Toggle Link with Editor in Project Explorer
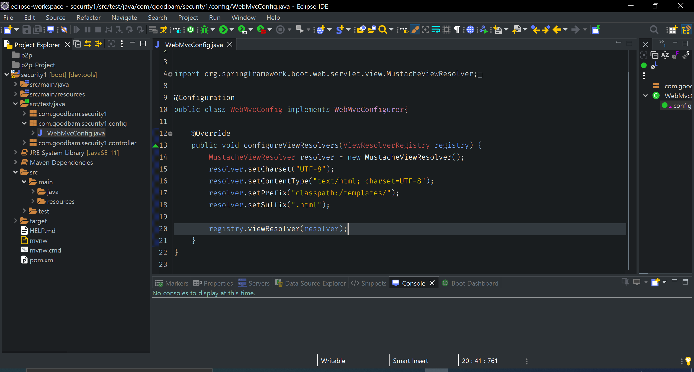This screenshot has height=372, width=694. click(88, 44)
